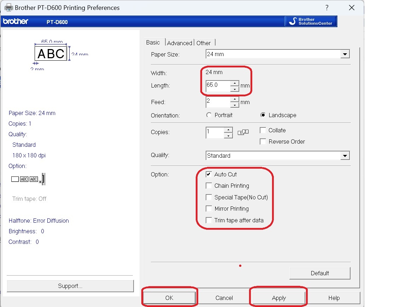Expand the Quality dropdown
The width and height of the screenshot is (407, 307).
point(344,156)
